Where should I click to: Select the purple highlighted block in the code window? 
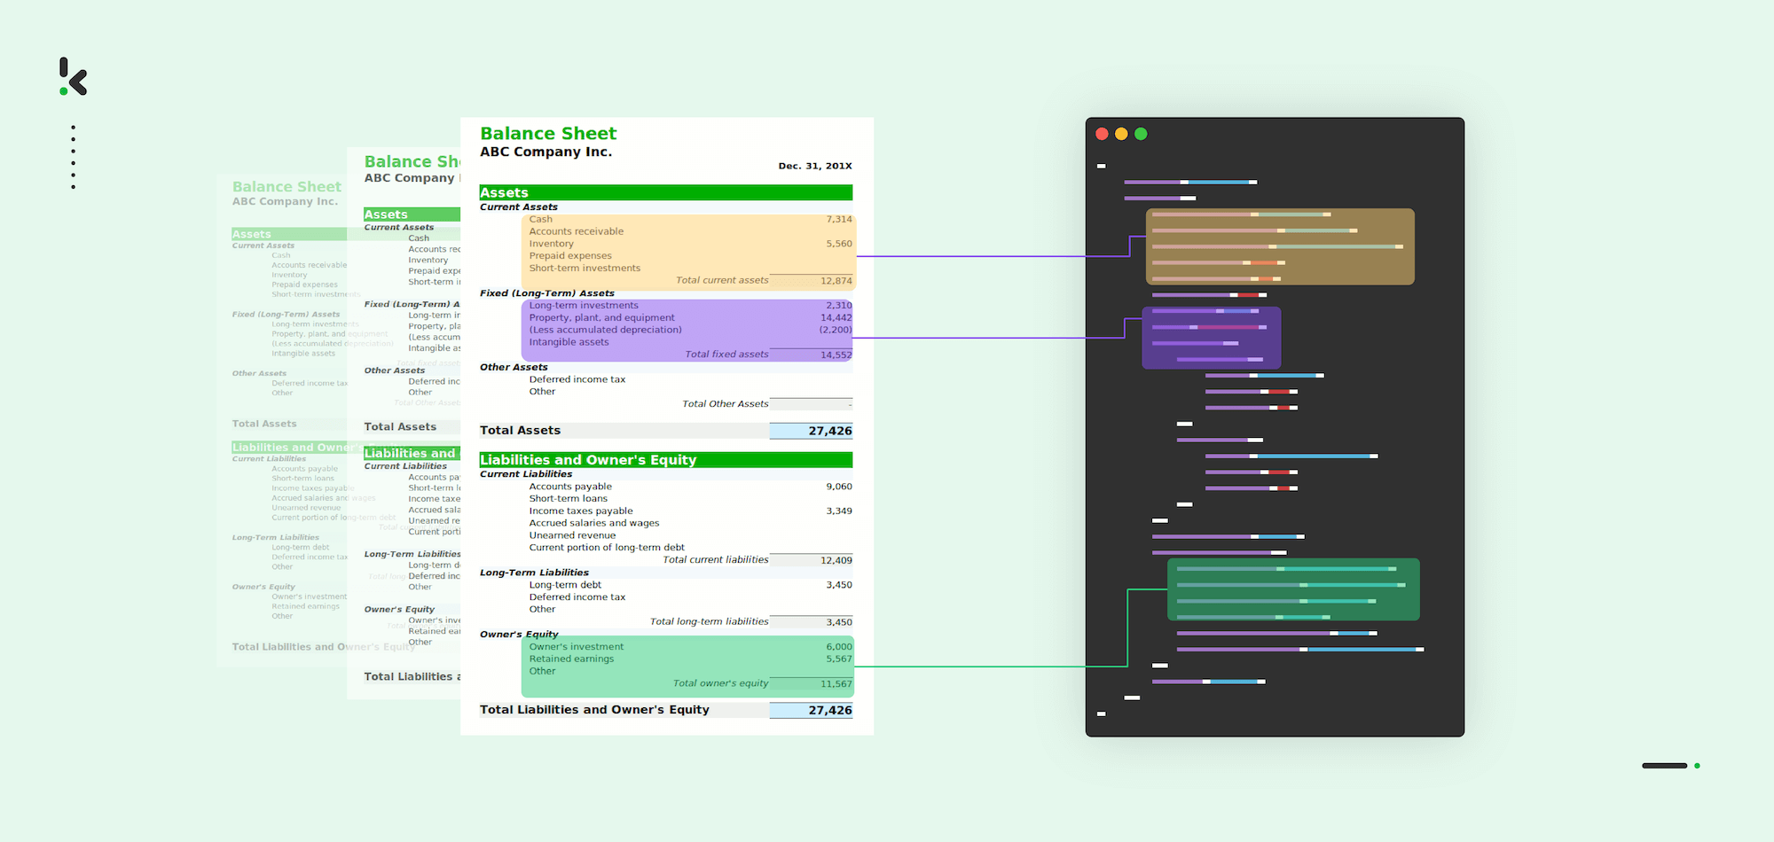(x=1211, y=338)
